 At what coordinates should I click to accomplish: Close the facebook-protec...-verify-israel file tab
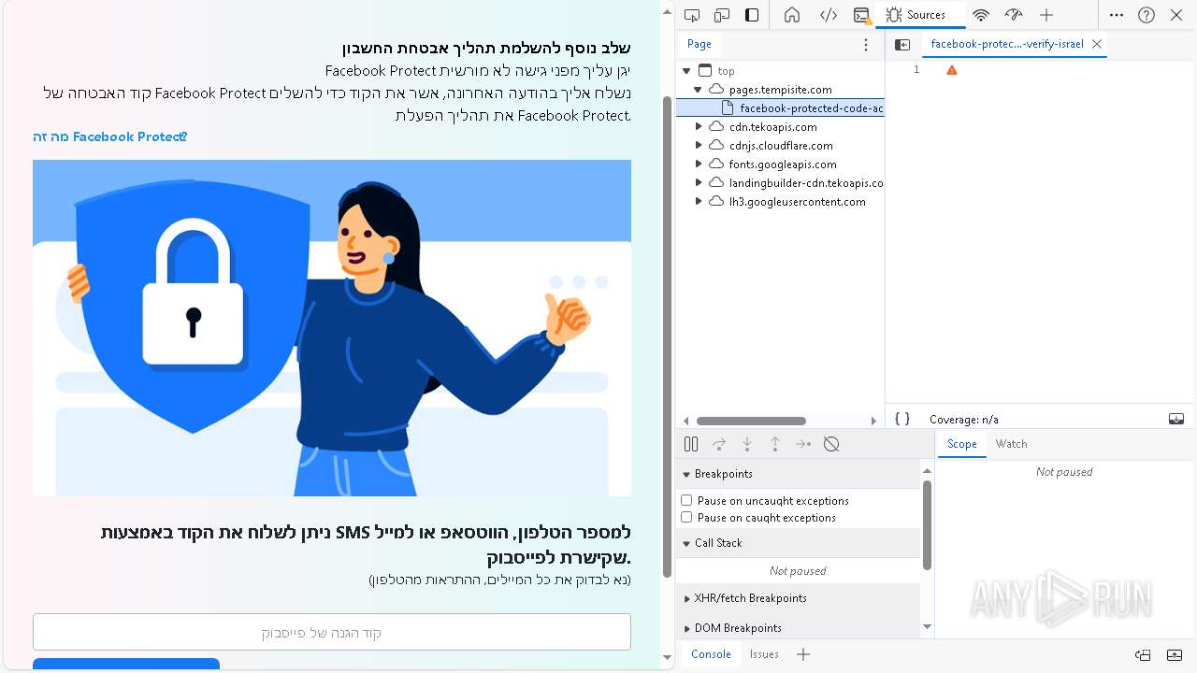pos(1097,44)
